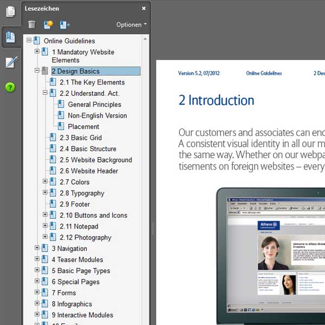Open the Optionen dropdown menu

click(131, 24)
